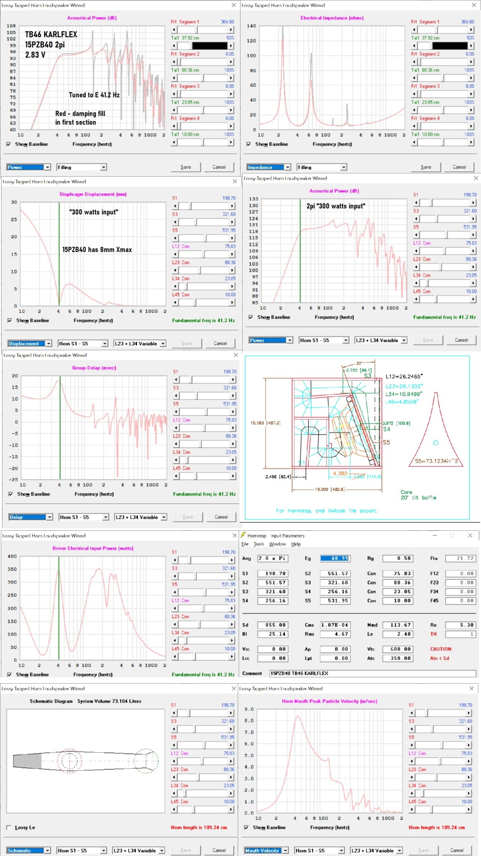The height and width of the screenshot is (856, 481).
Task: Click 'Horn length is 189.24 cm' text in Schematic Diagram window
Action: [x=199, y=828]
